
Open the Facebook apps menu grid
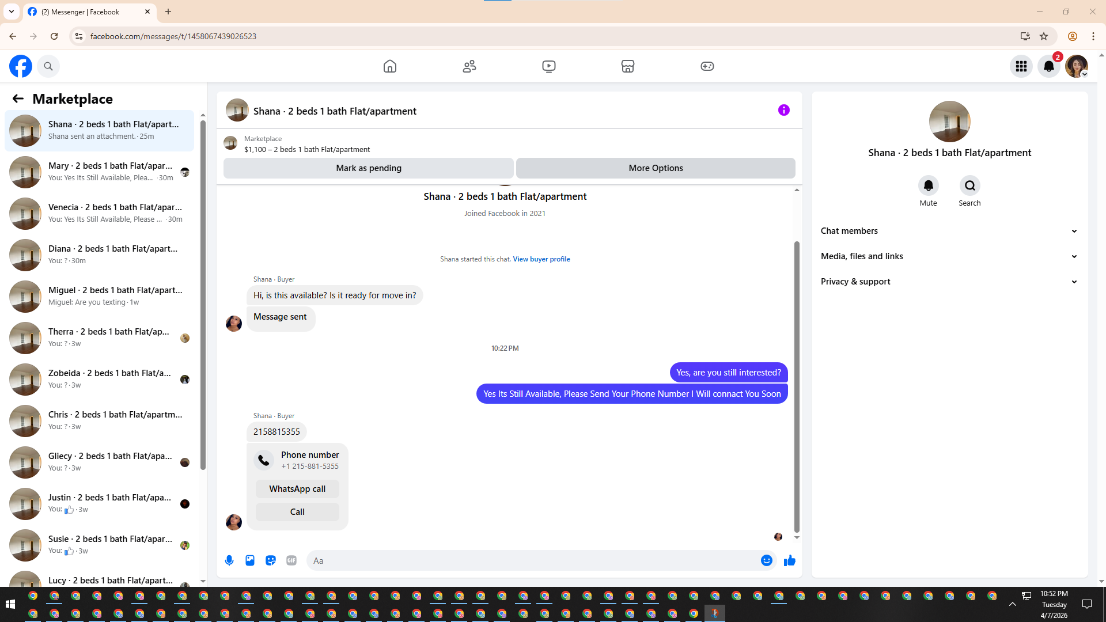point(1021,66)
